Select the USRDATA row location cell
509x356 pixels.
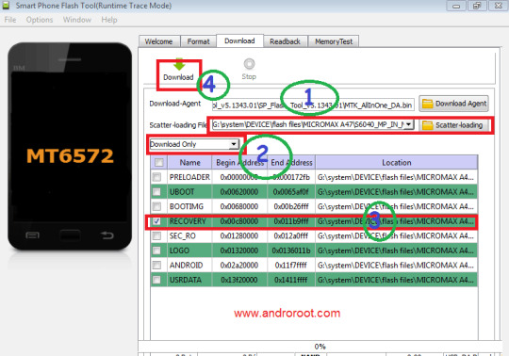(396, 280)
